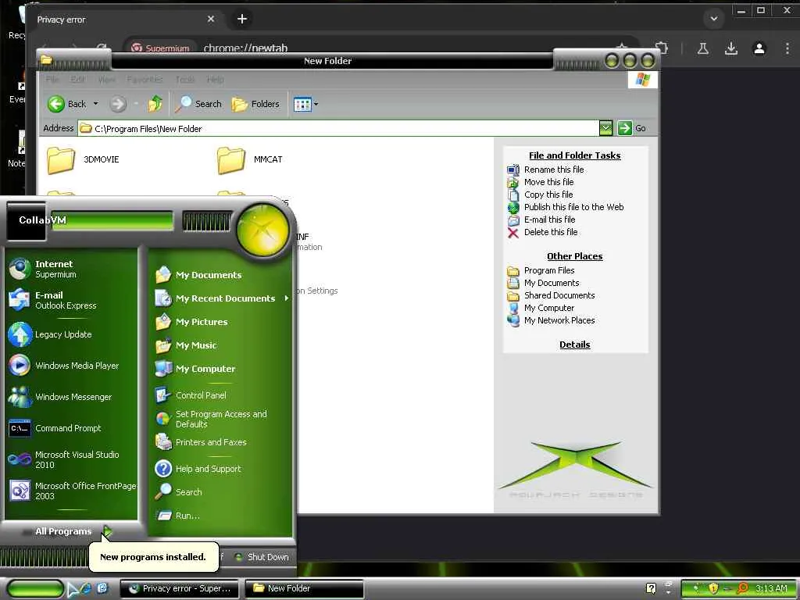Image resolution: width=800 pixels, height=600 pixels.
Task: Click the New Folder taskbar button
Action: click(304, 589)
